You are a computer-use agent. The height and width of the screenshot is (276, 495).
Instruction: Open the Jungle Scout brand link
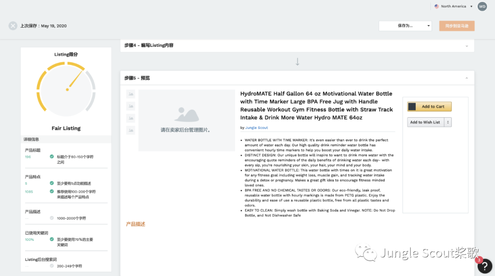pyautogui.click(x=256, y=127)
